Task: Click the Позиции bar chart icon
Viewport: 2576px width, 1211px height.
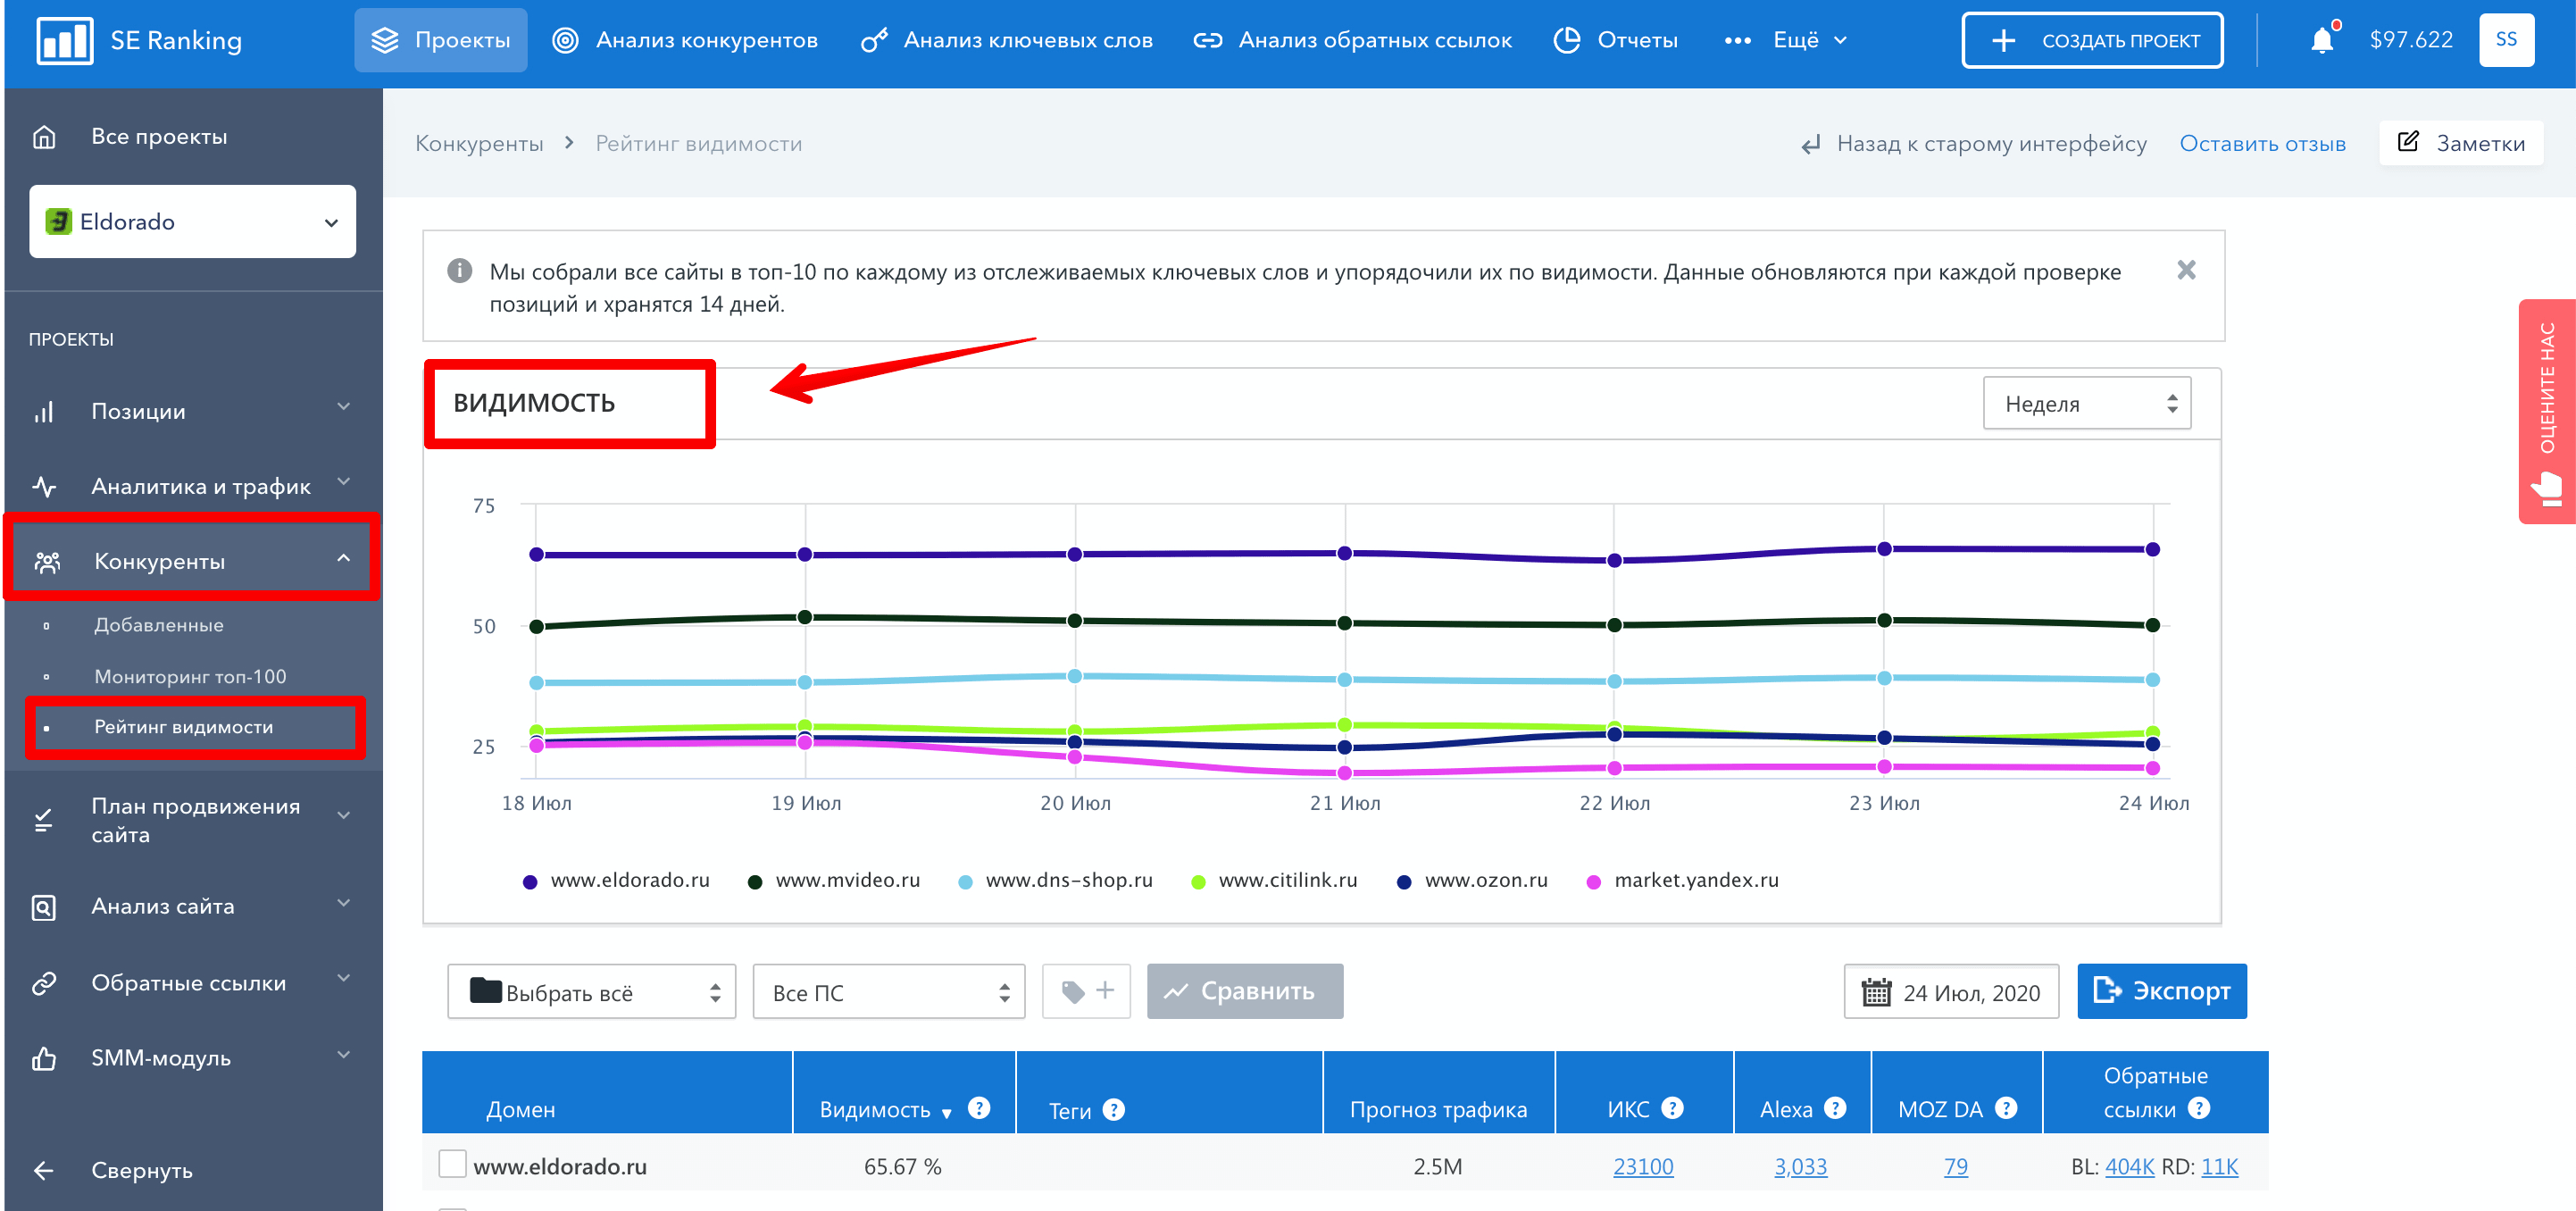Action: tap(44, 411)
